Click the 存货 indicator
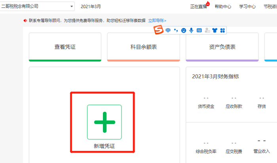277x163 pixels. coord(262,106)
